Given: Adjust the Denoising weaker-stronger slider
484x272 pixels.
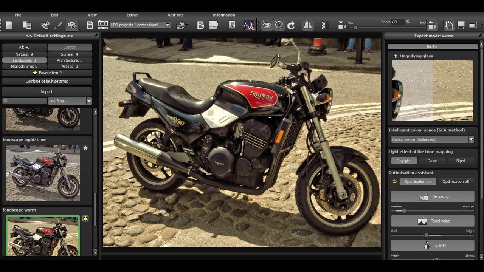Looking at the screenshot, I should point(433,211).
